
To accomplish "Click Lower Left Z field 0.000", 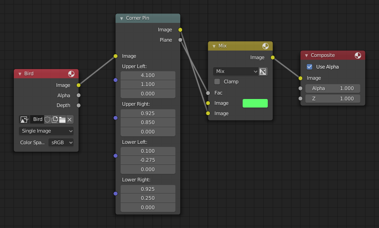I will (148, 169).
